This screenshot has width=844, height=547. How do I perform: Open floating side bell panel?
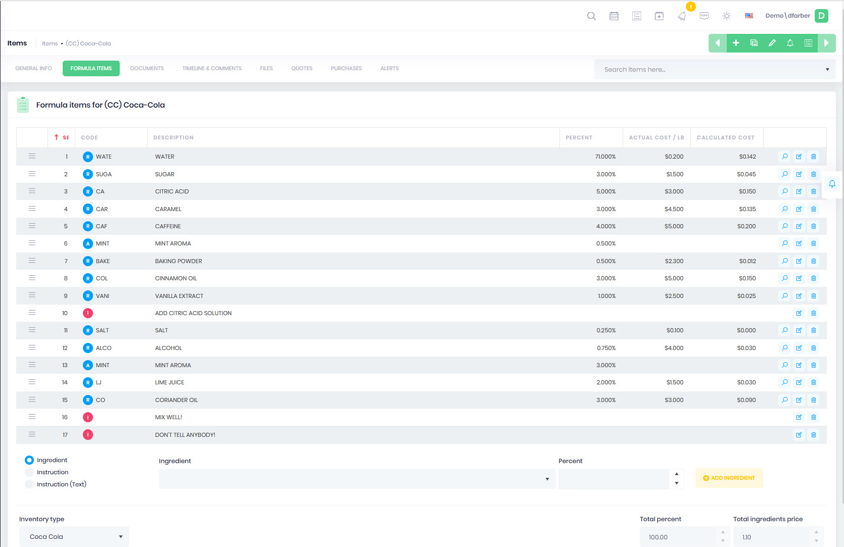click(832, 184)
